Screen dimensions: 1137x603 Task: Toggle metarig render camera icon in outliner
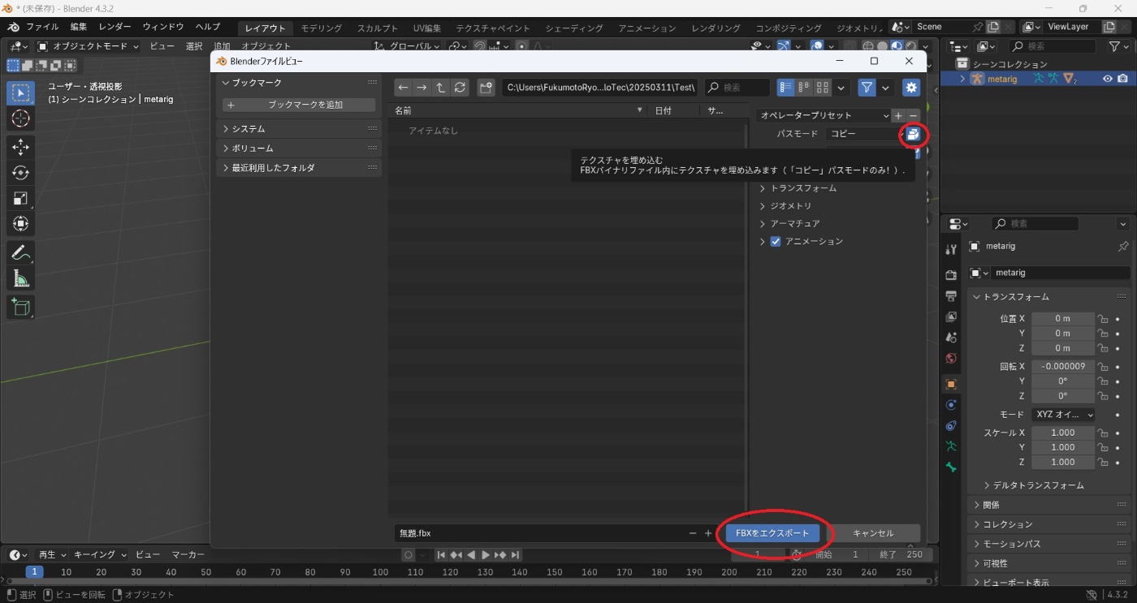coord(1122,79)
